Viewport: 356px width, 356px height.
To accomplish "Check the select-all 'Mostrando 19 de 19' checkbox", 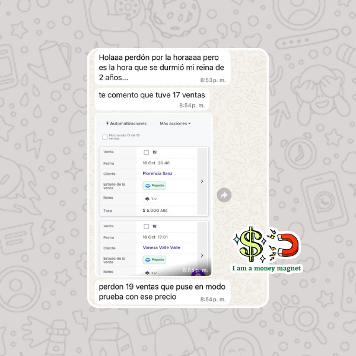I will tap(105, 137).
